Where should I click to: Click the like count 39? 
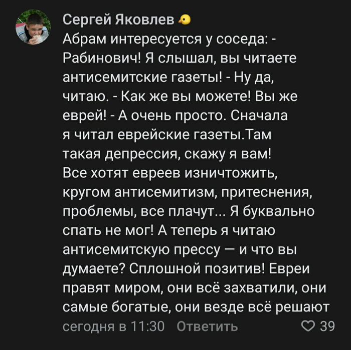pos(327,326)
